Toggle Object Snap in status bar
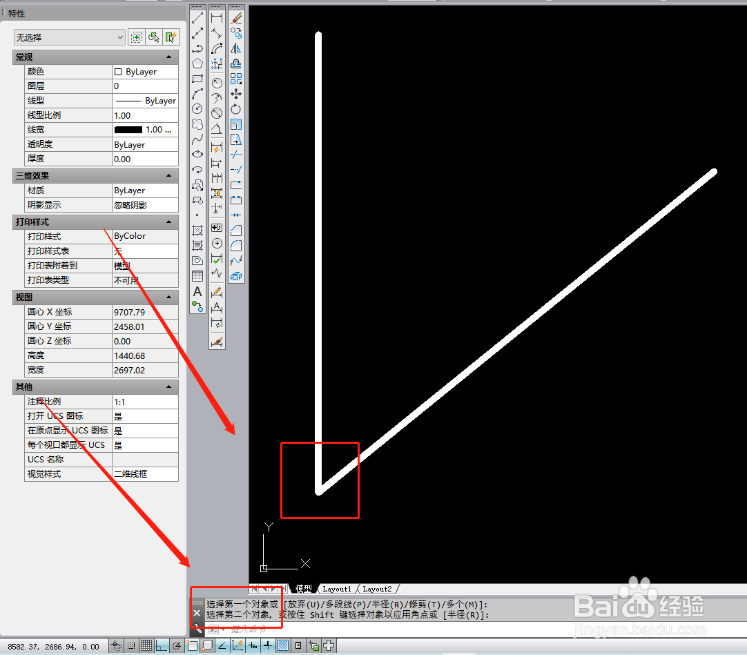This screenshot has width=747, height=655. pyautogui.click(x=192, y=645)
